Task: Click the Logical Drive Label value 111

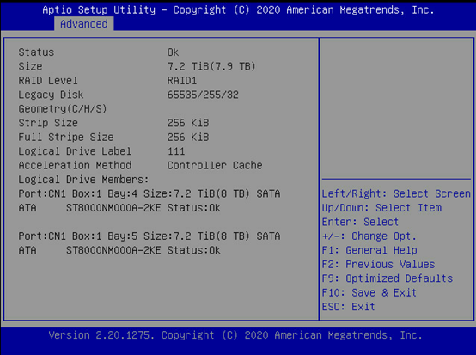Action: [x=176, y=151]
